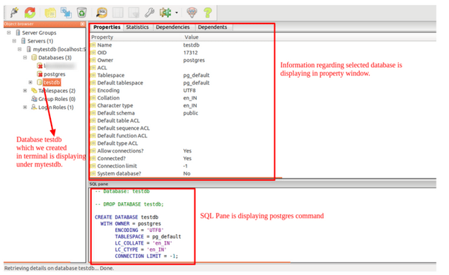
Task: Click the plugins puzzle icon
Action: point(165,12)
